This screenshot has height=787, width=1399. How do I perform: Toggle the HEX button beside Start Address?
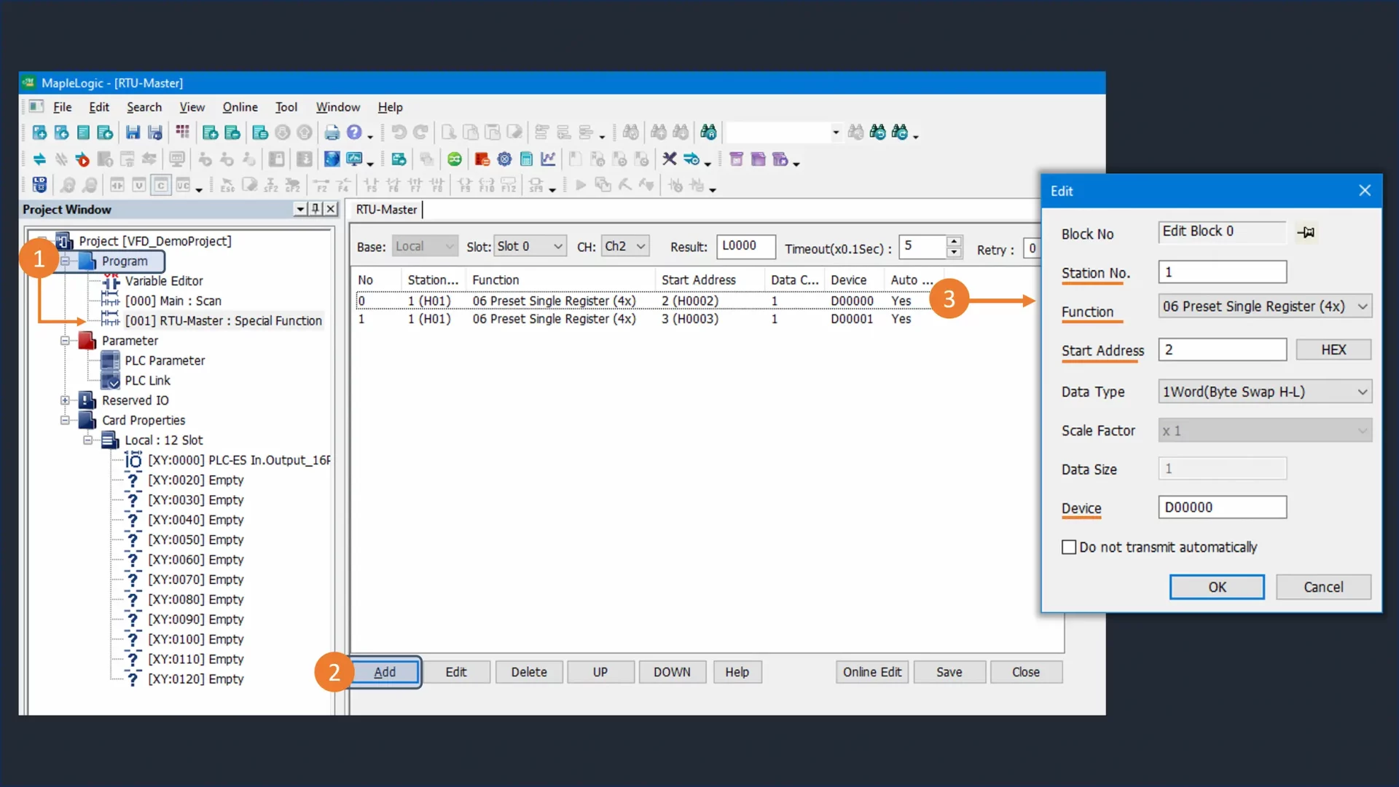point(1333,350)
